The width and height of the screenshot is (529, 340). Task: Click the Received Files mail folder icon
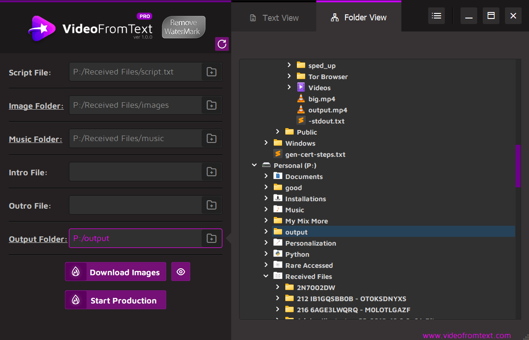(277, 276)
